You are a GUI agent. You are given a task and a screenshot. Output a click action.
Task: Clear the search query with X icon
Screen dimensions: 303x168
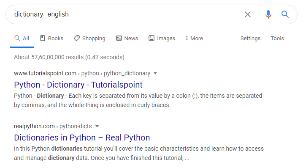point(248,14)
